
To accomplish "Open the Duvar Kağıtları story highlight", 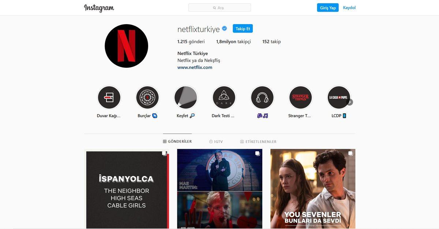I will pyautogui.click(x=109, y=97).
